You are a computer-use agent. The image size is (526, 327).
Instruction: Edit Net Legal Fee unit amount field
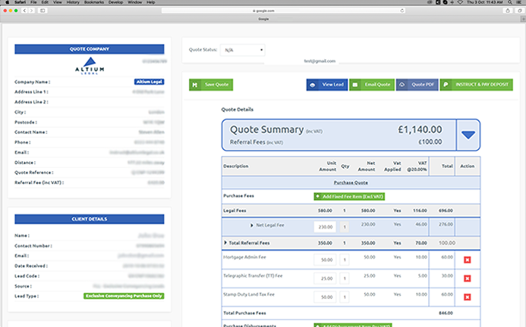[x=325, y=226]
